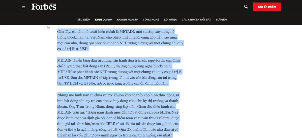Click the Đặt ấn phẩm button
The width and height of the screenshot is (302, 138).
[x=267, y=7]
